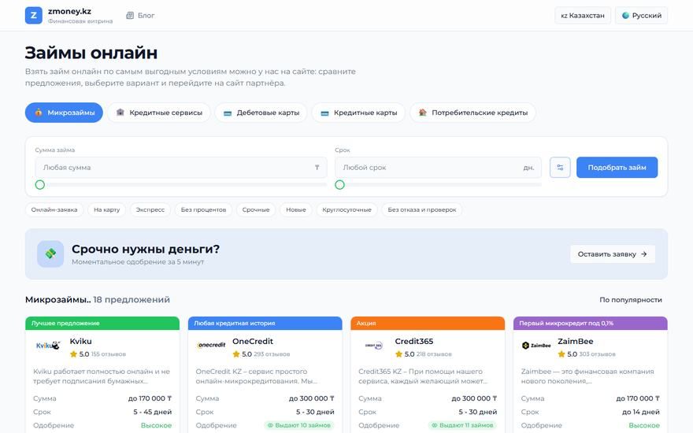693x433 pixels.
Task: Click the OneCredit rating star icon
Action: point(236,354)
